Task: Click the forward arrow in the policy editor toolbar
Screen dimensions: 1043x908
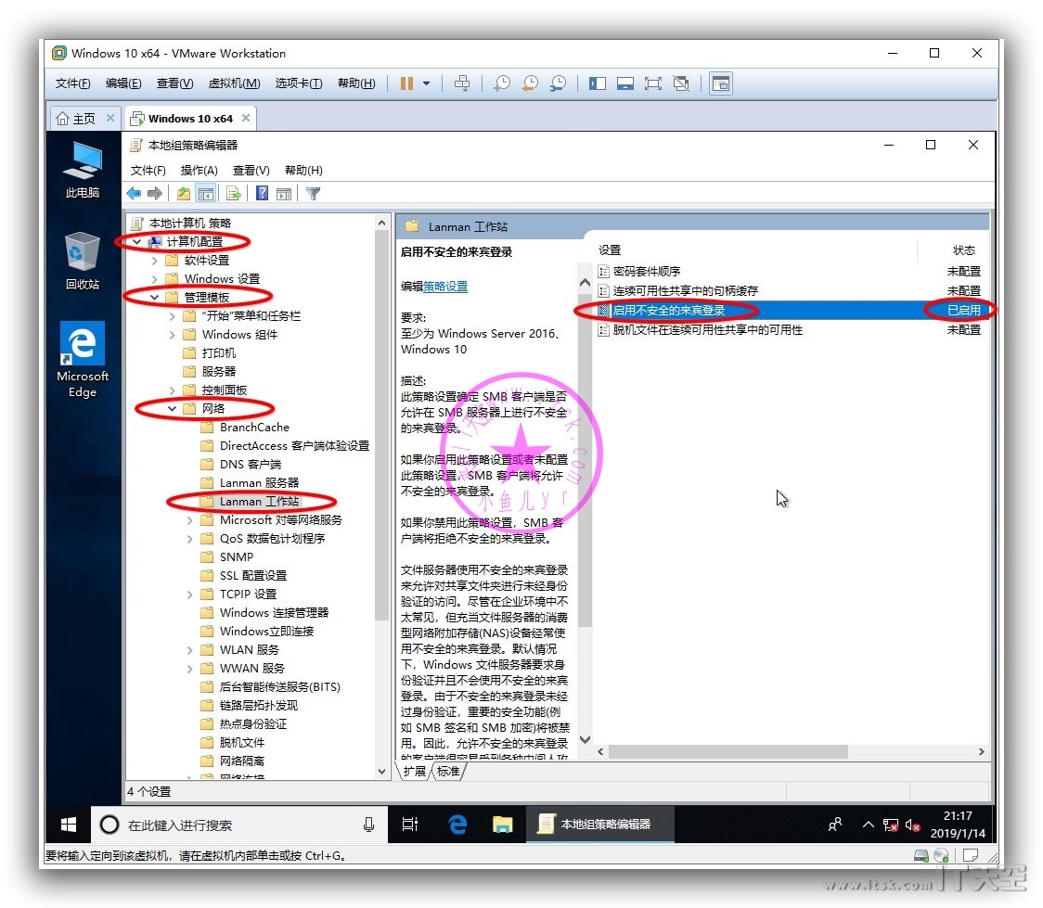Action: [155, 194]
